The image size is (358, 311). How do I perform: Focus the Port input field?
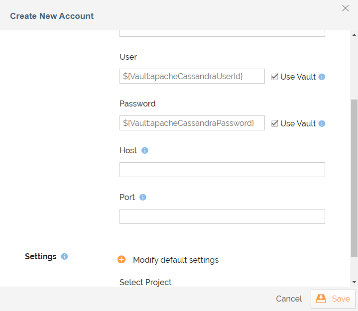[x=222, y=216]
